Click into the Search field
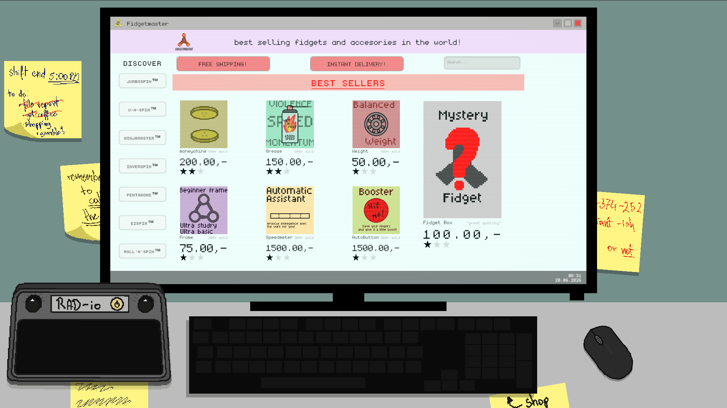Screen dimensions: 727x408 pos(482,63)
